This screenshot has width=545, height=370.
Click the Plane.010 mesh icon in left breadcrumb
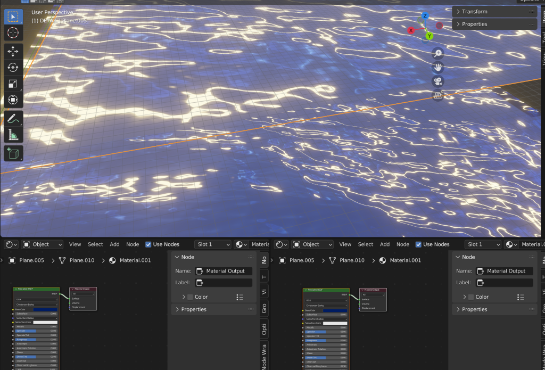point(62,260)
